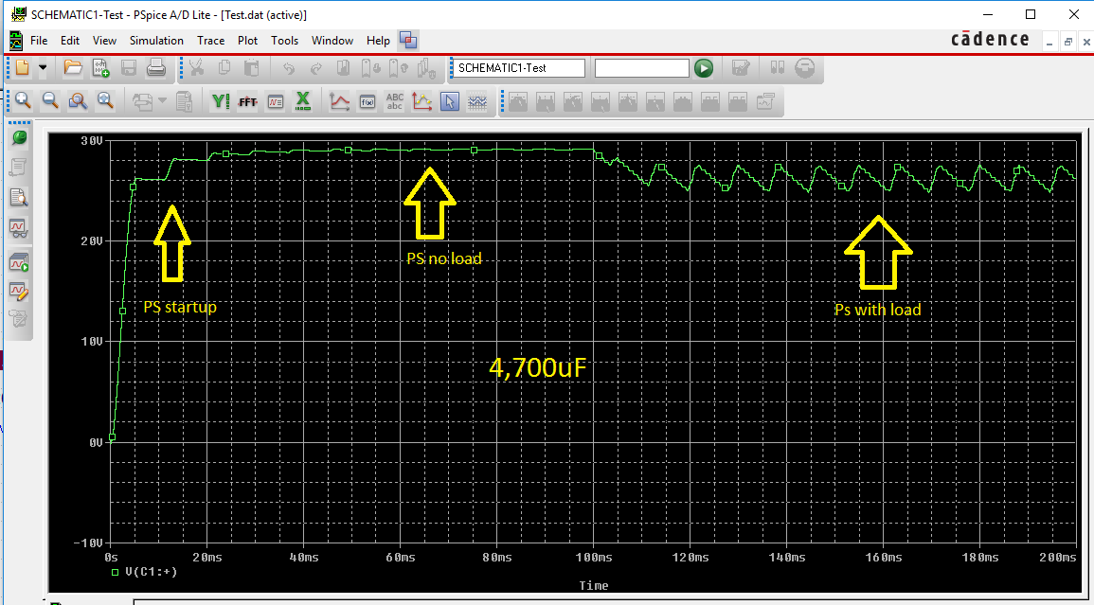Add a text label with the ABC icon
1094x605 pixels.
coord(395,101)
